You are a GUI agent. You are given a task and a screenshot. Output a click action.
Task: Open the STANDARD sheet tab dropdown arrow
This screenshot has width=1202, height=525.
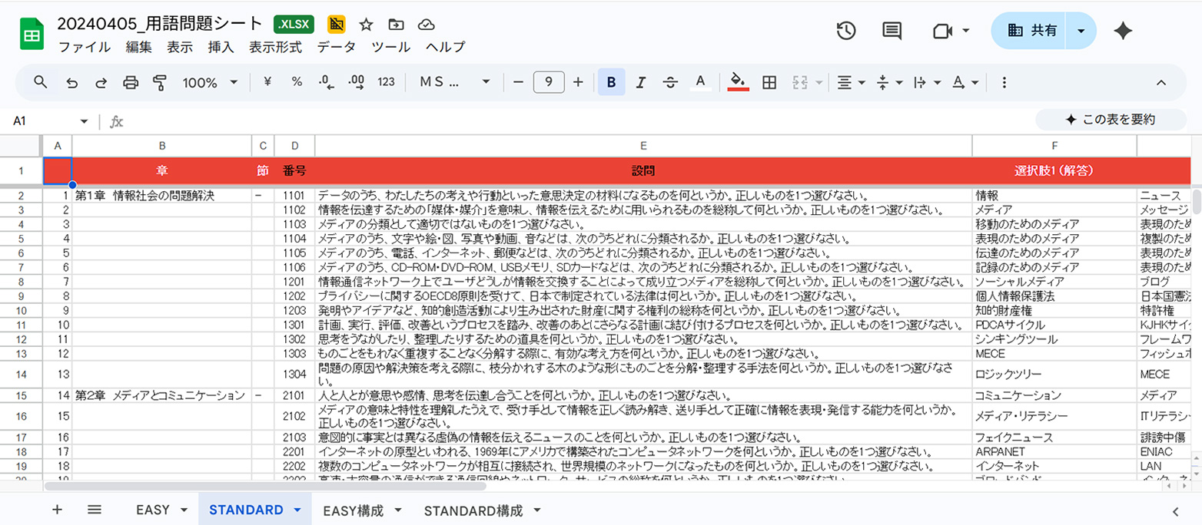(x=297, y=510)
